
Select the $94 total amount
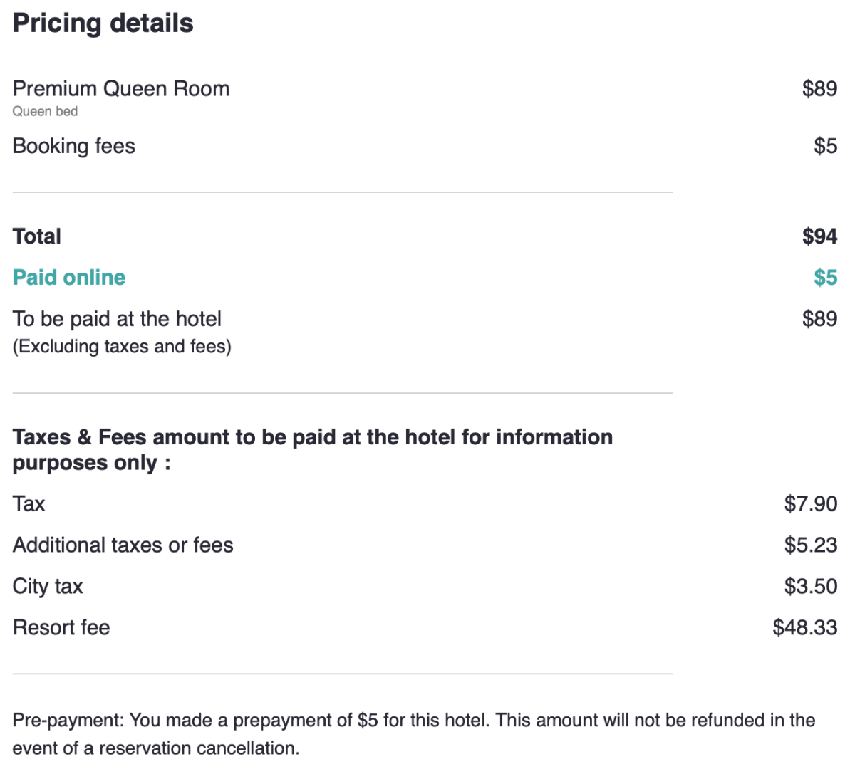pyautogui.click(x=819, y=236)
